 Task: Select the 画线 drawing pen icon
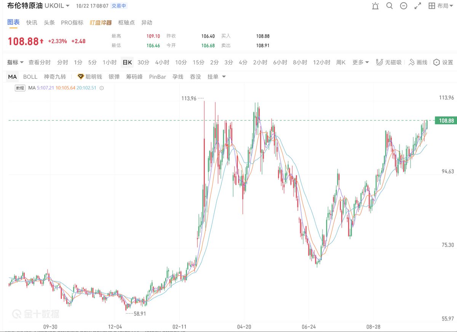point(412,62)
